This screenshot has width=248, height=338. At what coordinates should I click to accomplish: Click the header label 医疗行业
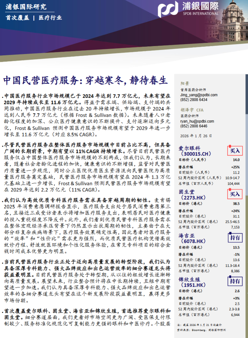(50, 18)
